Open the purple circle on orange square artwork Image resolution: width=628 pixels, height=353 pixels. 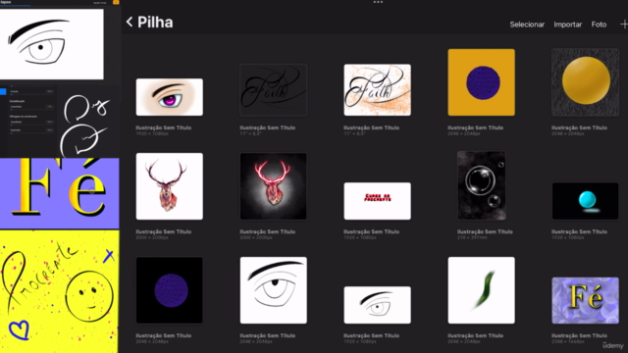point(482,82)
